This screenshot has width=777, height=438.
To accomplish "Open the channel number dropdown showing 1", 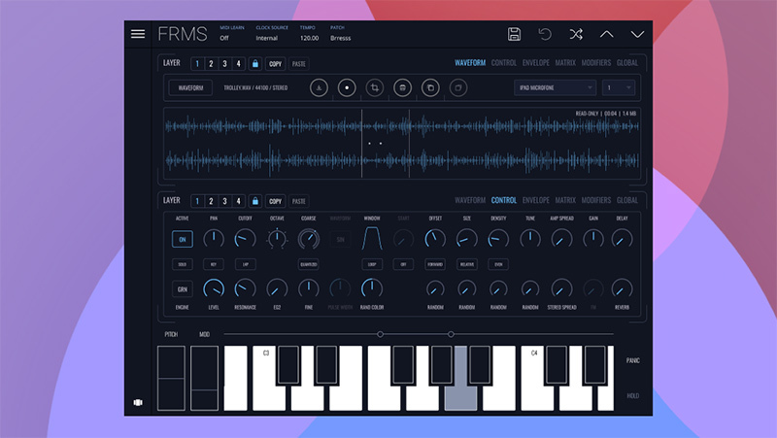I will point(618,87).
